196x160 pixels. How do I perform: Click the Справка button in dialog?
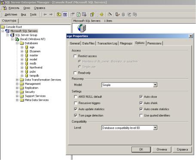182,149
